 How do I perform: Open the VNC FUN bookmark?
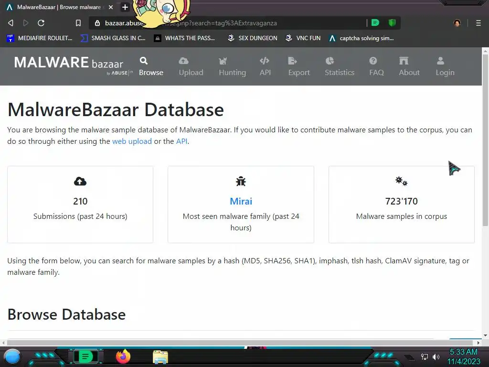tap(303, 38)
